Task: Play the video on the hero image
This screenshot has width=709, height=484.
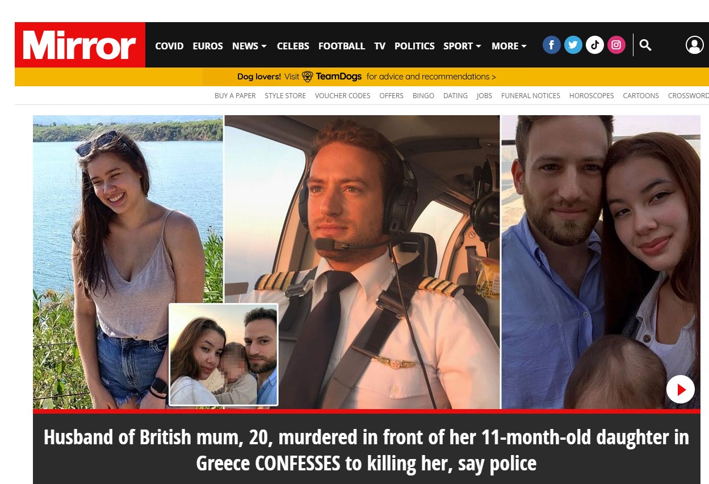Action: click(681, 389)
